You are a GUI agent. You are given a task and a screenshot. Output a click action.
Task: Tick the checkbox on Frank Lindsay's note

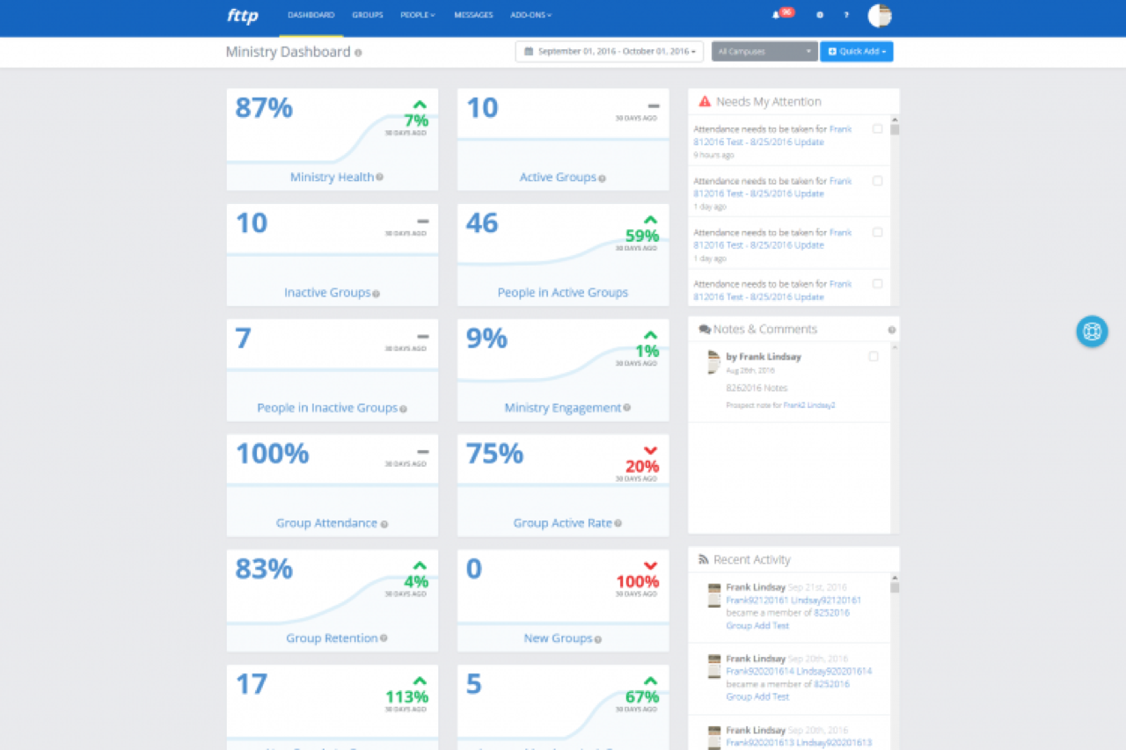[873, 356]
